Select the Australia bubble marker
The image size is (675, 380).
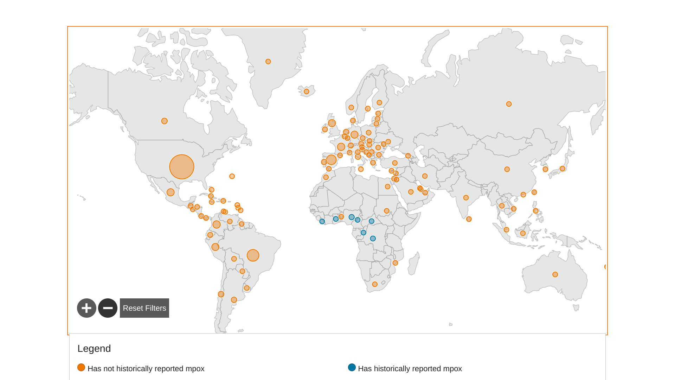click(x=555, y=274)
